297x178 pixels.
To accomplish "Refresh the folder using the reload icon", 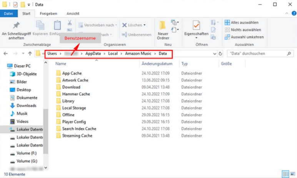I will pos(220,54).
